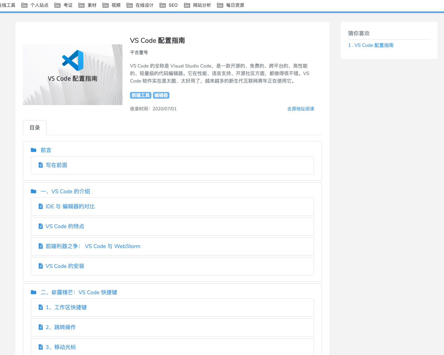444x355 pixels.
Task: Open the SEO bookmark folder
Action: 169,5
